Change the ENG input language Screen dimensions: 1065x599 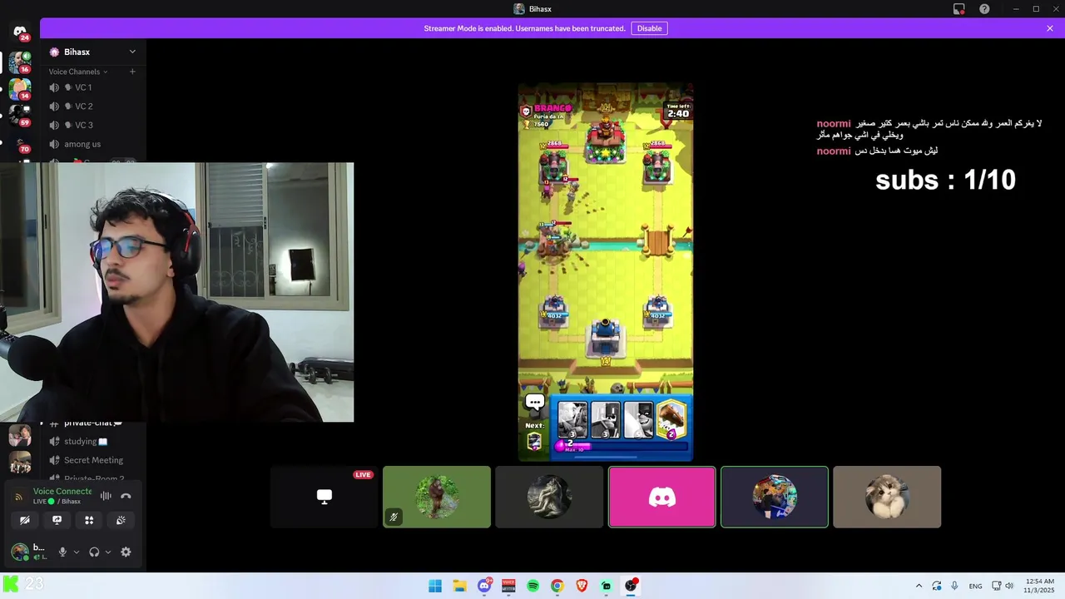tap(975, 586)
